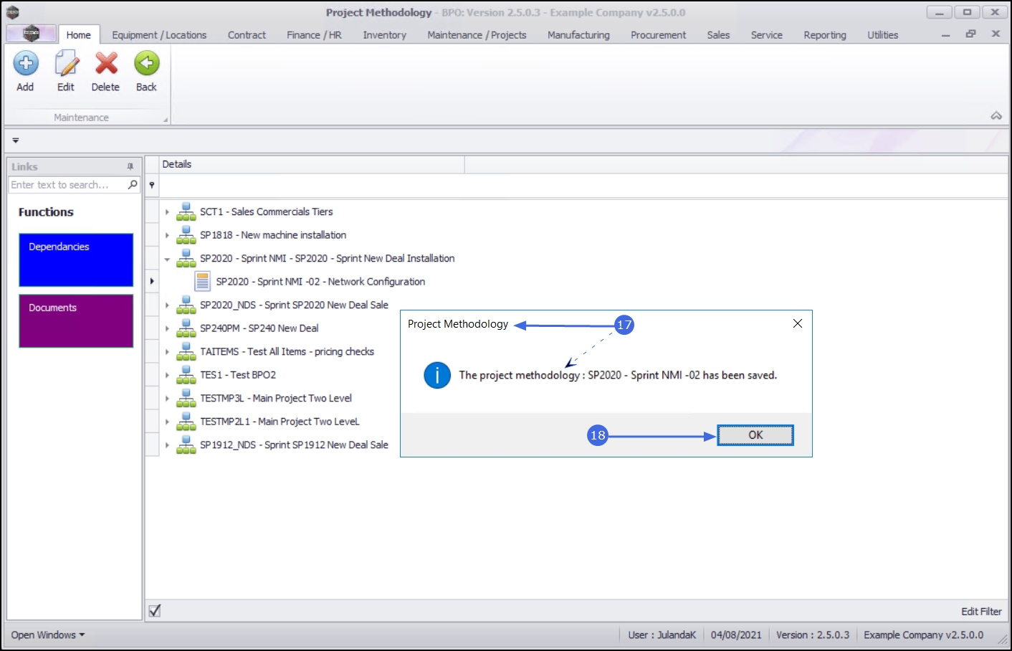1012x651 pixels.
Task: Click the Documents function tile
Action: [x=76, y=320]
